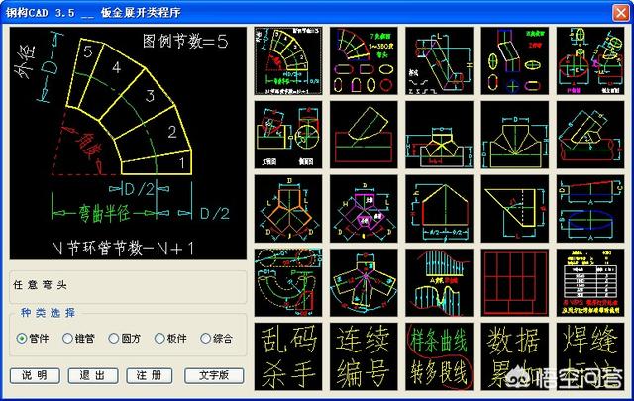Click the 任意弯头 description text
Screen dimensions: 634x401
coord(40,285)
